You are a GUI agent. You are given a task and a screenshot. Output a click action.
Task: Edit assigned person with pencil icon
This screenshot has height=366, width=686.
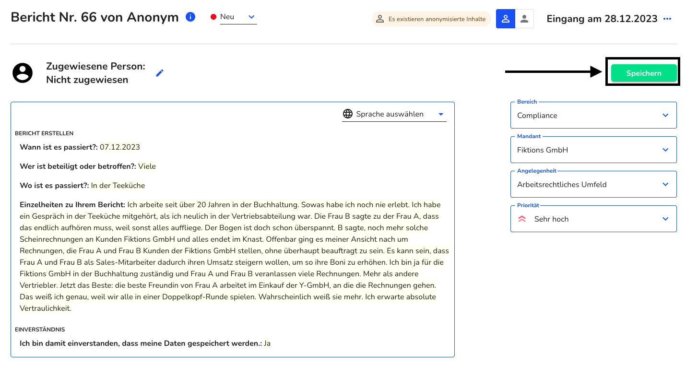pos(160,73)
